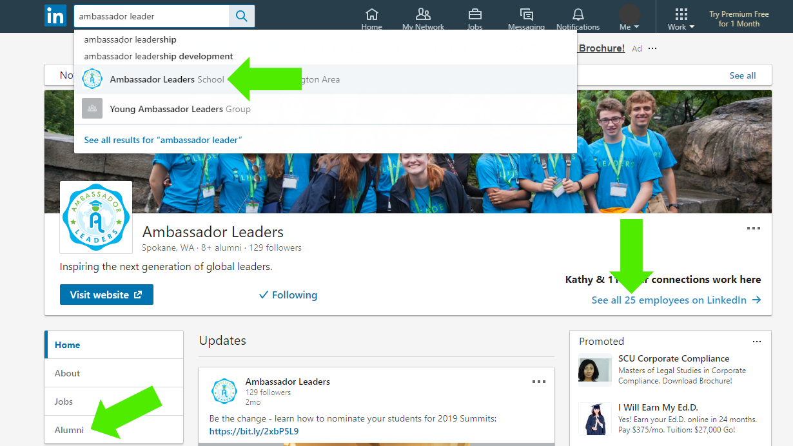Click I Will Earn My Ed.D. ad title
The width and height of the screenshot is (793, 446).
658,407
